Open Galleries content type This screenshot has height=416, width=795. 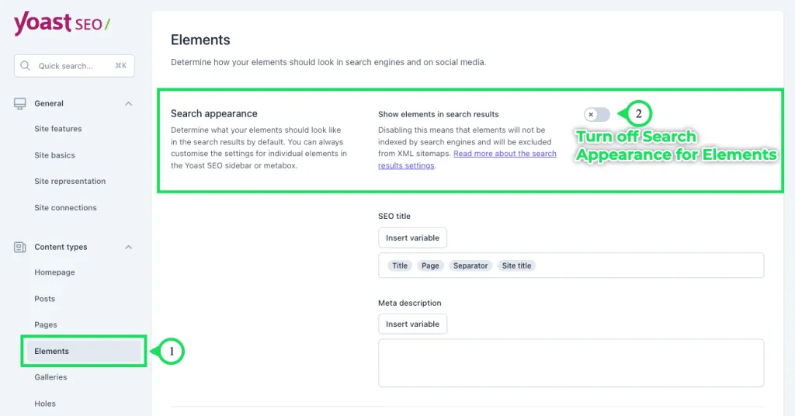(x=50, y=377)
